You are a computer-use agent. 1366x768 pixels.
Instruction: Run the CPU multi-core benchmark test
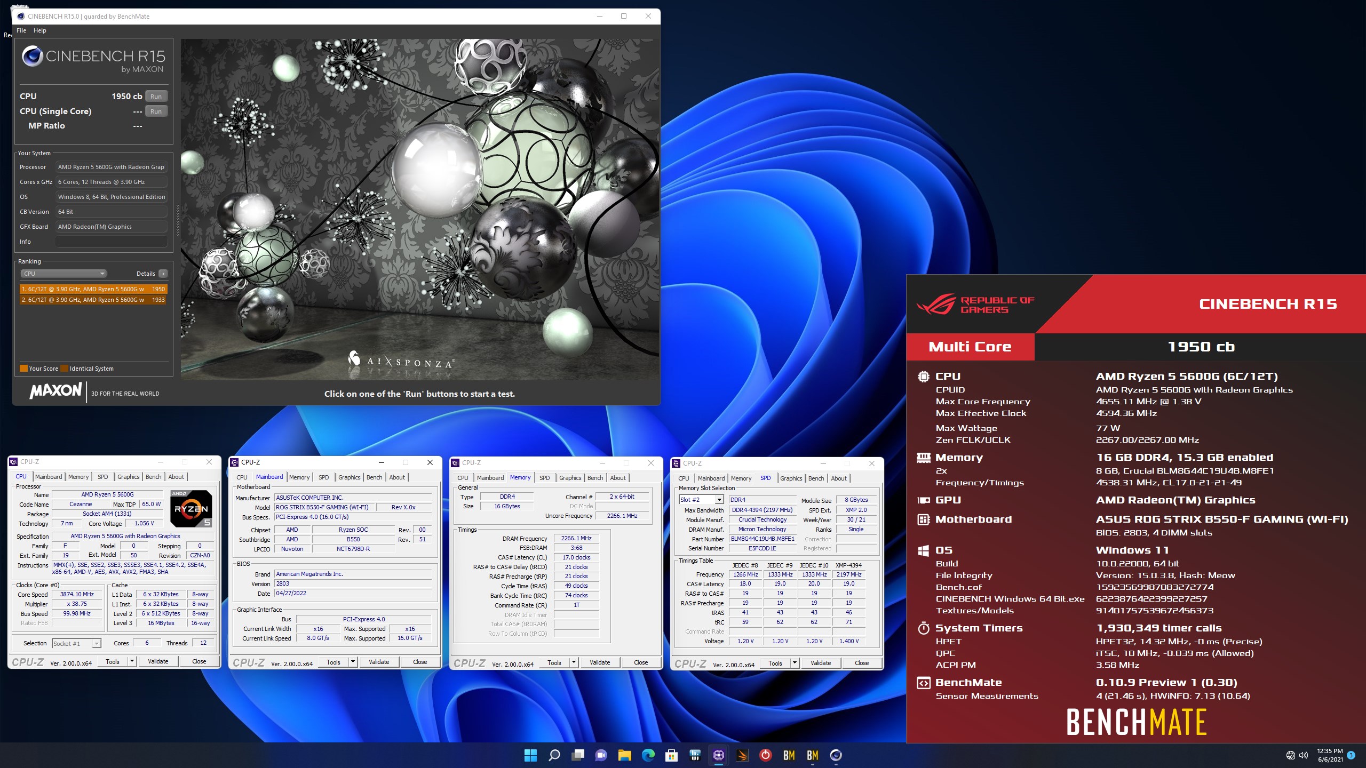pos(156,97)
